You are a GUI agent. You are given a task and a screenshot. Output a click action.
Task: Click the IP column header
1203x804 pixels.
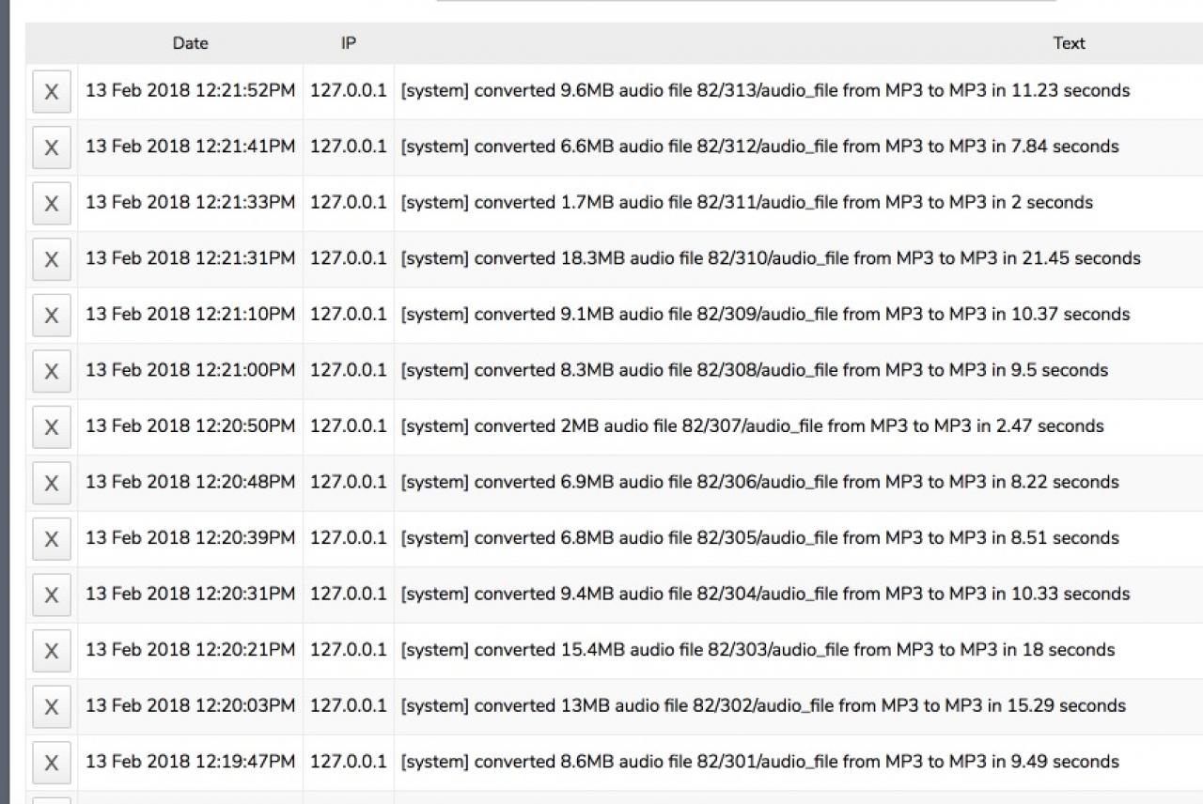coord(348,43)
